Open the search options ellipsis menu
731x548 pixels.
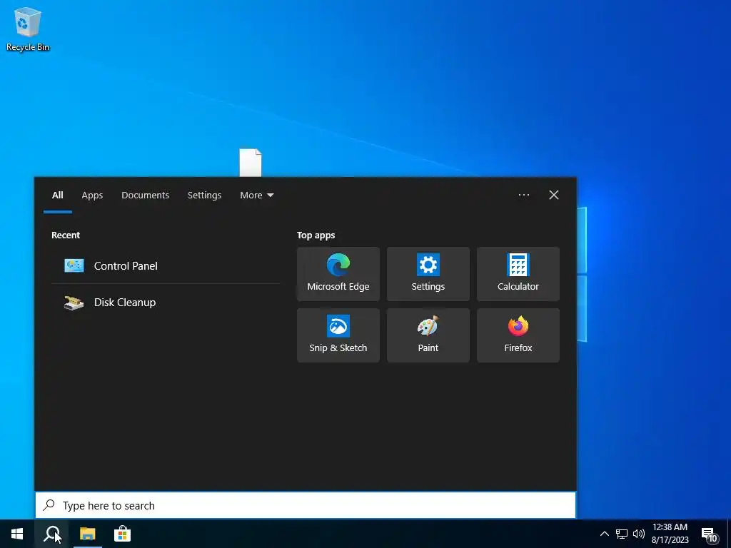[x=523, y=195]
